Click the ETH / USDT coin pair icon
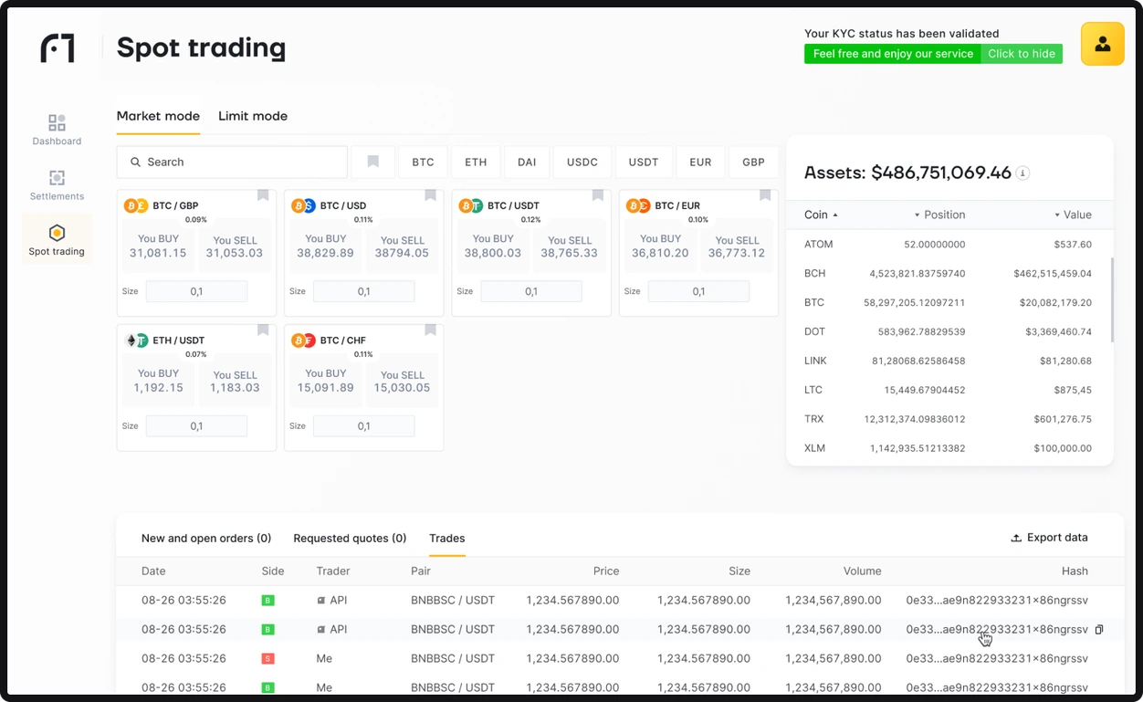Image resolution: width=1143 pixels, height=702 pixels. pos(136,341)
